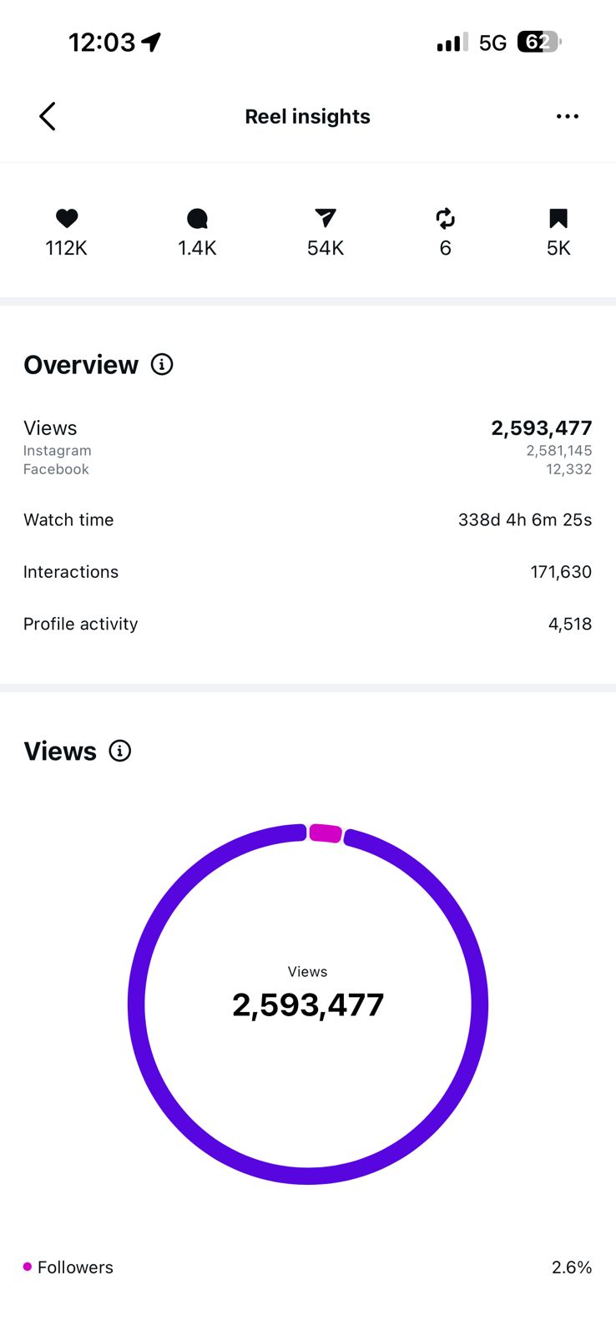616x1336 pixels.
Task: Tap the Followers legend entry
Action: pyautogui.click(x=68, y=1267)
